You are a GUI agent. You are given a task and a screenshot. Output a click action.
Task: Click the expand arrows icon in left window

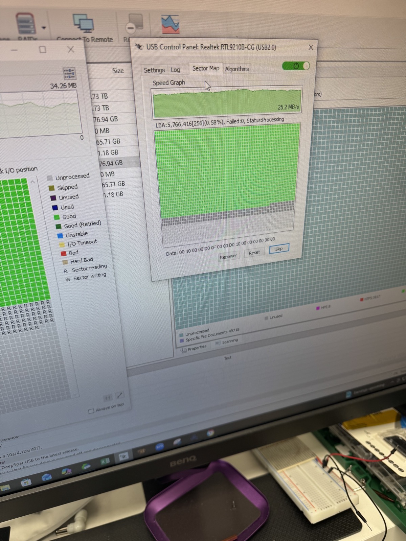(120, 395)
